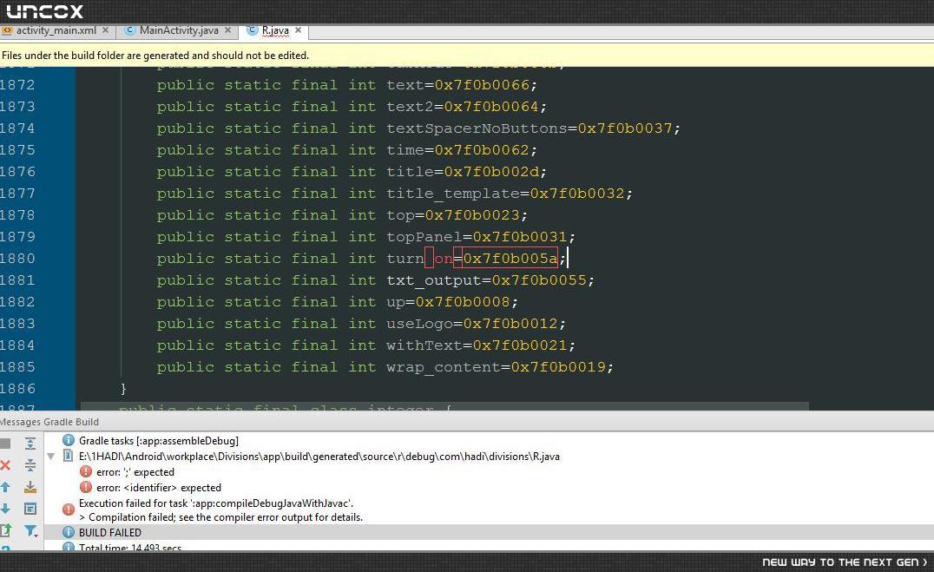This screenshot has width=934, height=572.
Task: Select the Total time message row
Action: (130, 547)
